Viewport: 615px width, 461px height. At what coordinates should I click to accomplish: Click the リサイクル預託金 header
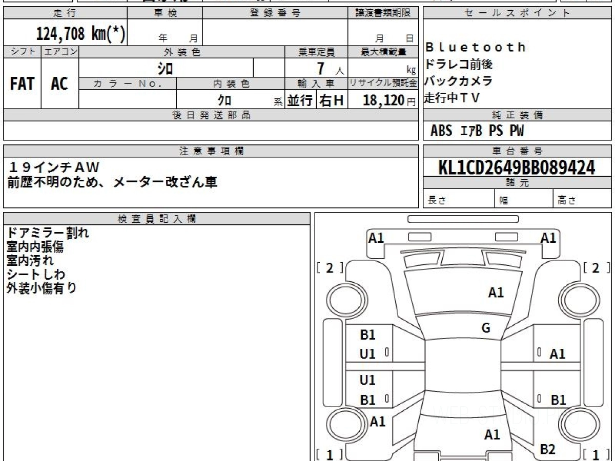383,83
